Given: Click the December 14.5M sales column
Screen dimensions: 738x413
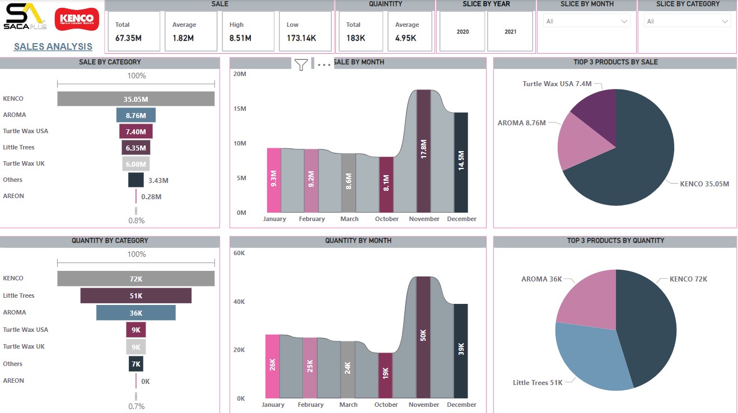Looking at the screenshot, I should click(x=461, y=163).
